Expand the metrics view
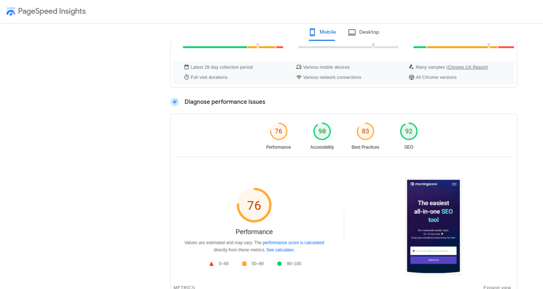543x289 pixels. 497,287
